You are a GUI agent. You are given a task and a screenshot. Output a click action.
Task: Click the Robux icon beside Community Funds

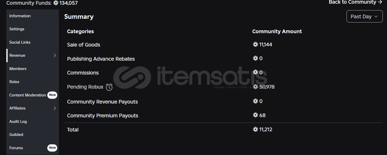click(56, 3)
